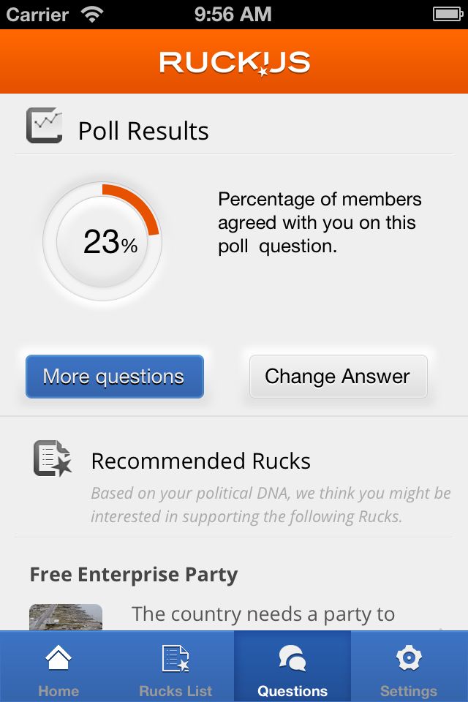Tap the Recommended Rucks heading
Image resolution: width=468 pixels, height=702 pixels.
click(x=201, y=461)
